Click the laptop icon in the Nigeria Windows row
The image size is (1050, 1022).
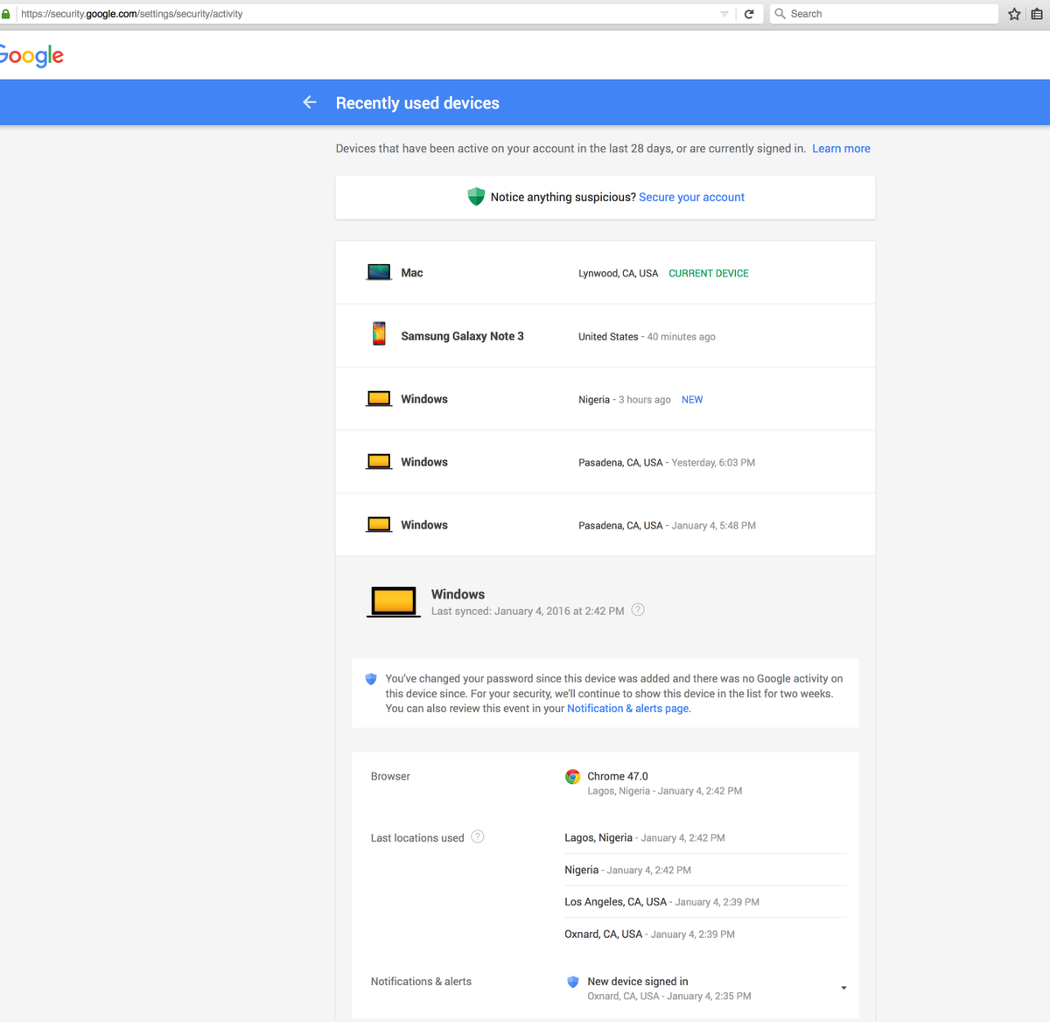coord(379,399)
